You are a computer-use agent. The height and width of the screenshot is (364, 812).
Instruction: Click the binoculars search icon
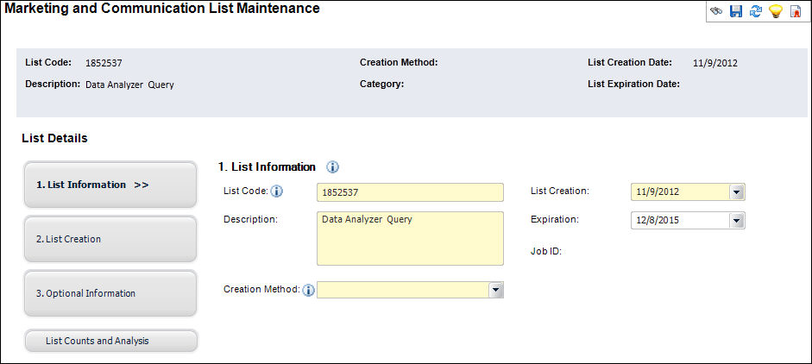click(716, 12)
